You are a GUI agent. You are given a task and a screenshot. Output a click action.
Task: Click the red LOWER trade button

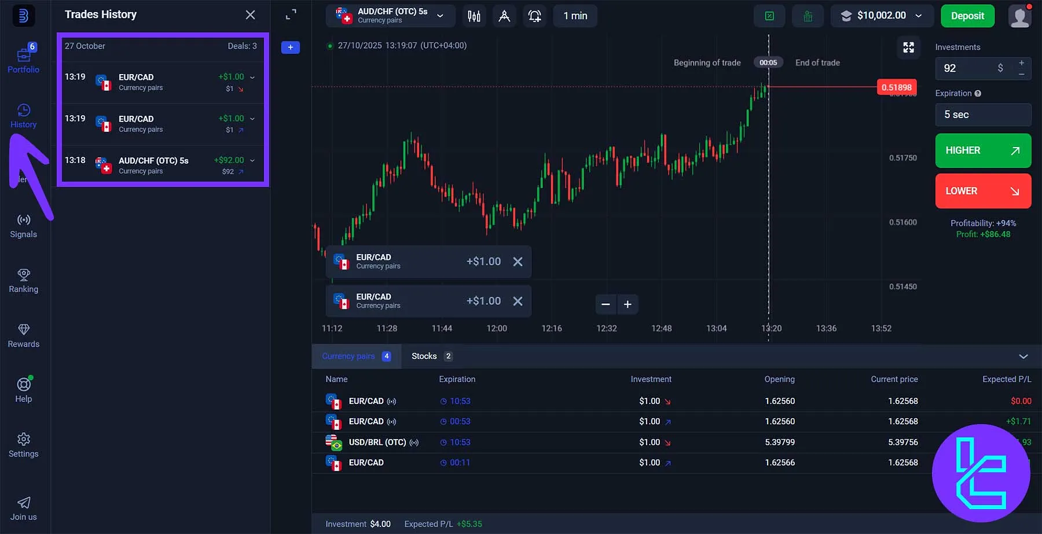tap(982, 191)
